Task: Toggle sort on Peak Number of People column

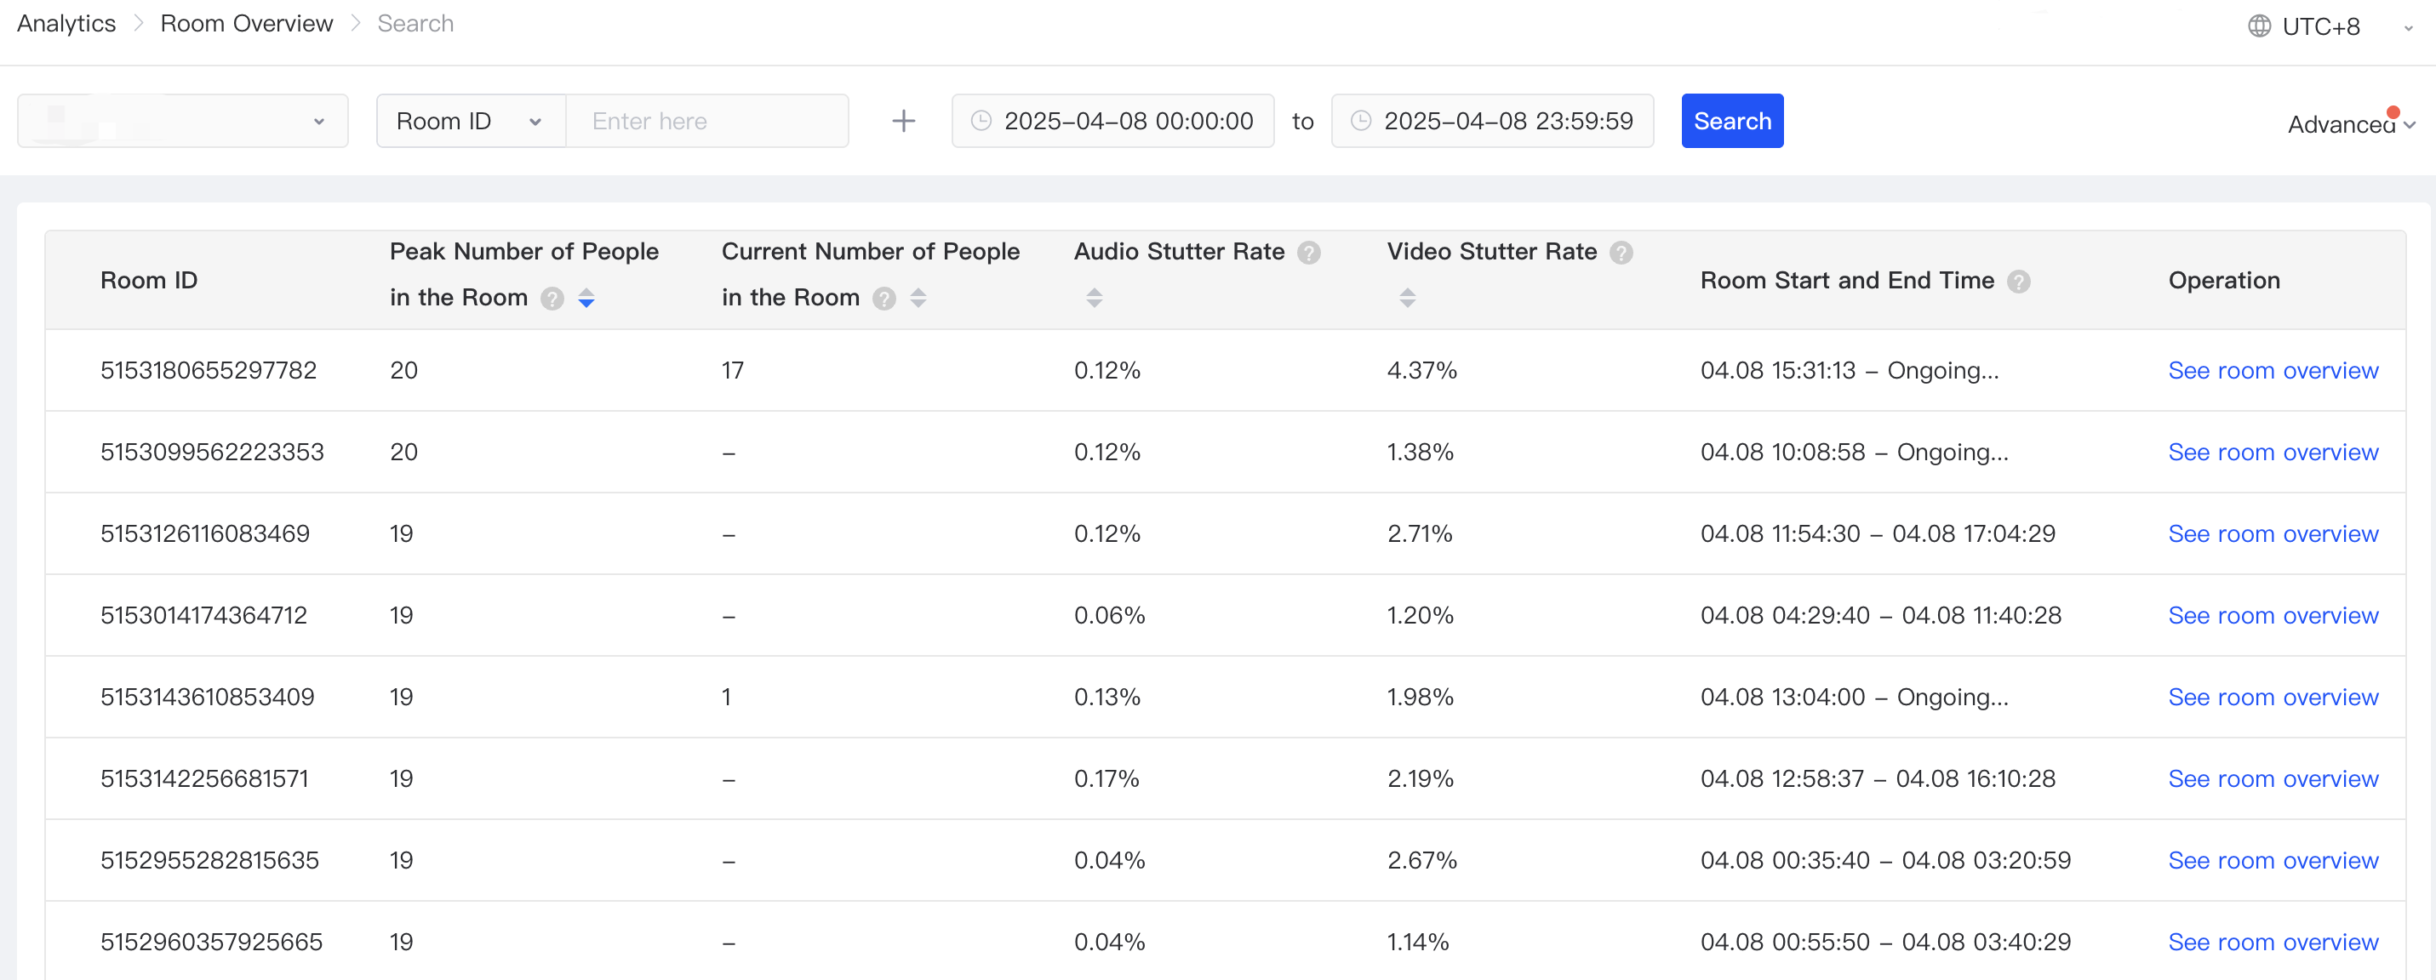Action: tap(586, 299)
